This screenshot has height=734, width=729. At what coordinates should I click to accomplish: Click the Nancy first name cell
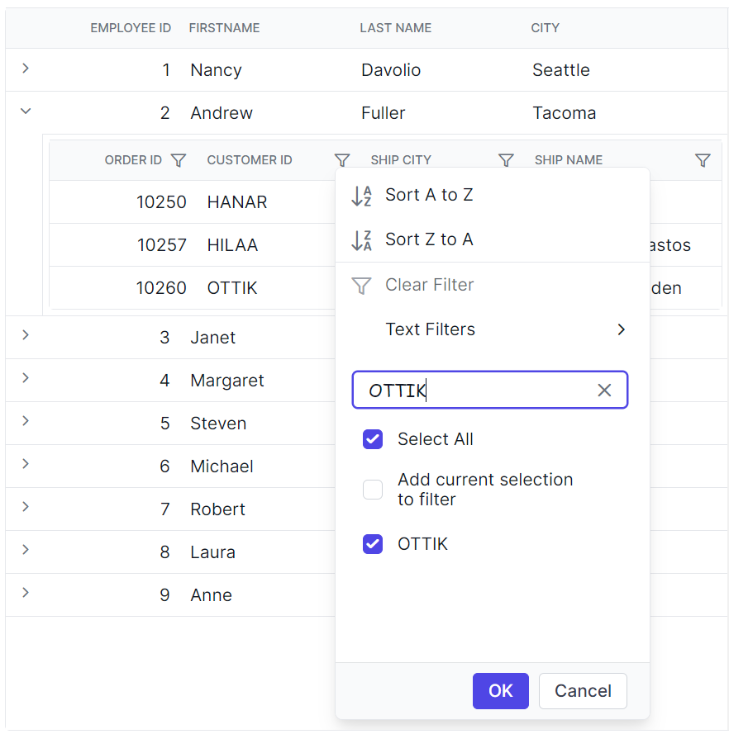click(216, 70)
